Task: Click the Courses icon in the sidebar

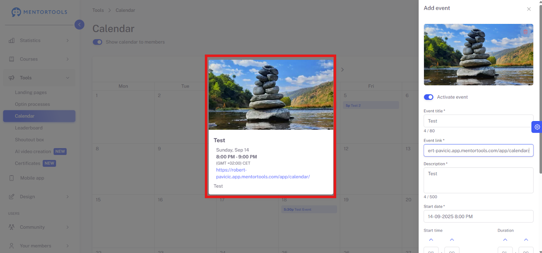Action: (12, 59)
